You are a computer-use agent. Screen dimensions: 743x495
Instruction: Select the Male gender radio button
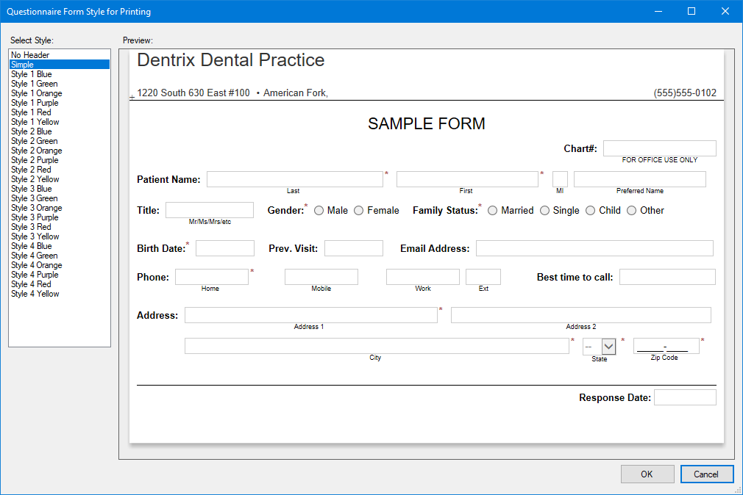click(319, 211)
